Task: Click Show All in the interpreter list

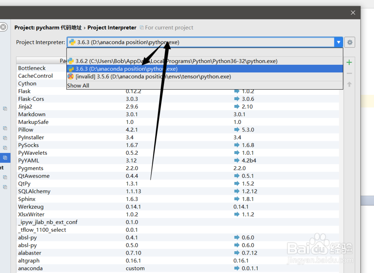Action: point(78,85)
